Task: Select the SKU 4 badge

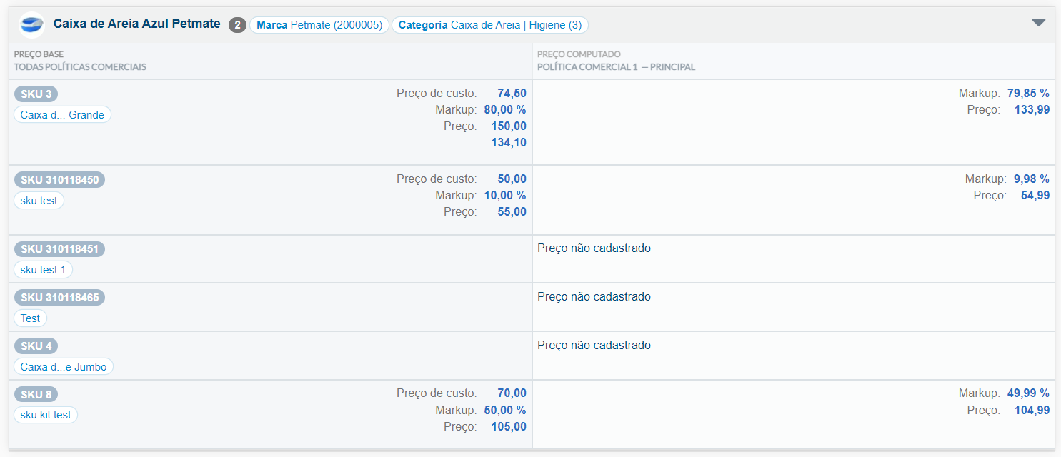Action: (x=36, y=346)
